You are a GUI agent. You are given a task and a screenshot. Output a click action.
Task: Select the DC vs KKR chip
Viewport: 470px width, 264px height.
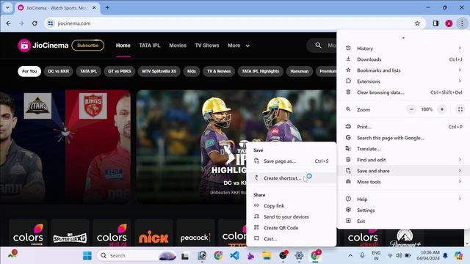tap(59, 71)
